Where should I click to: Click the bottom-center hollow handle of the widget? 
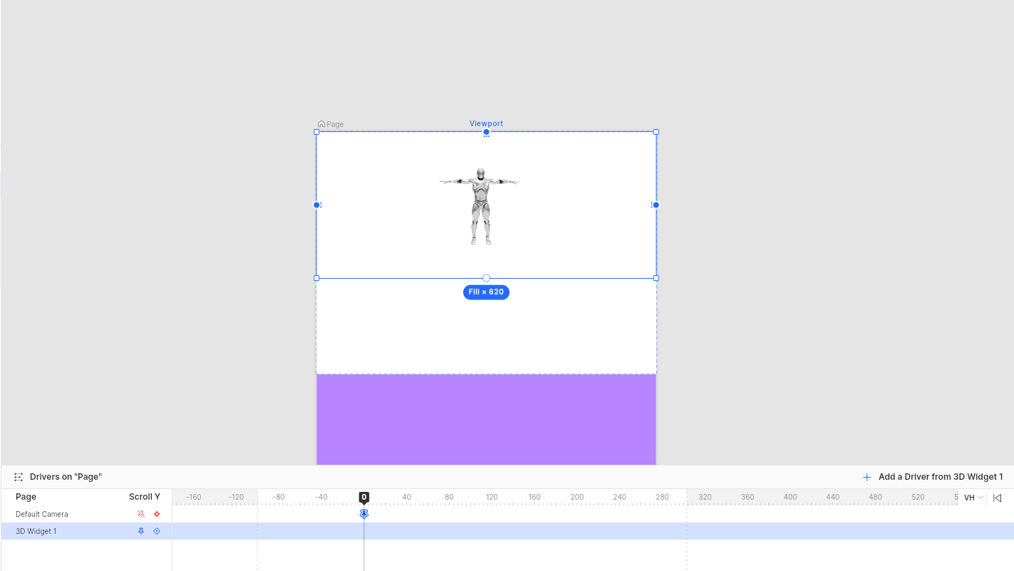pyautogui.click(x=486, y=278)
